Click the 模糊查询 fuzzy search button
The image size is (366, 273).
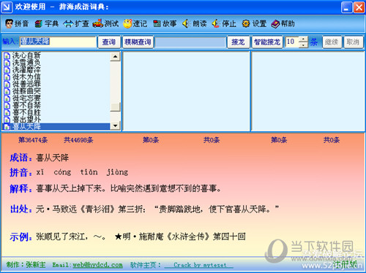(x=138, y=42)
